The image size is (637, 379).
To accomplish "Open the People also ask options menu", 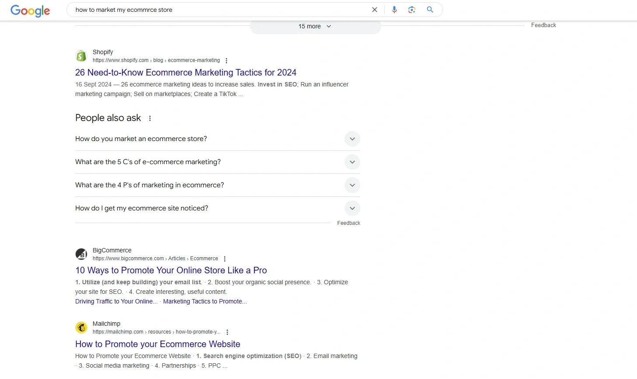I will (x=150, y=118).
